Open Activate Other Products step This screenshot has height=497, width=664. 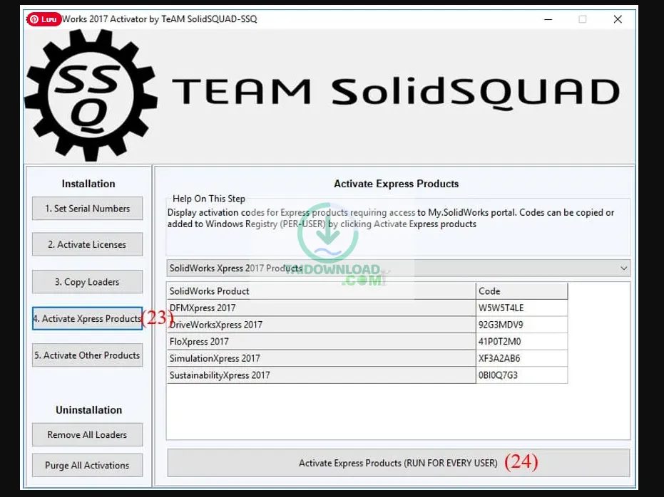tap(87, 355)
